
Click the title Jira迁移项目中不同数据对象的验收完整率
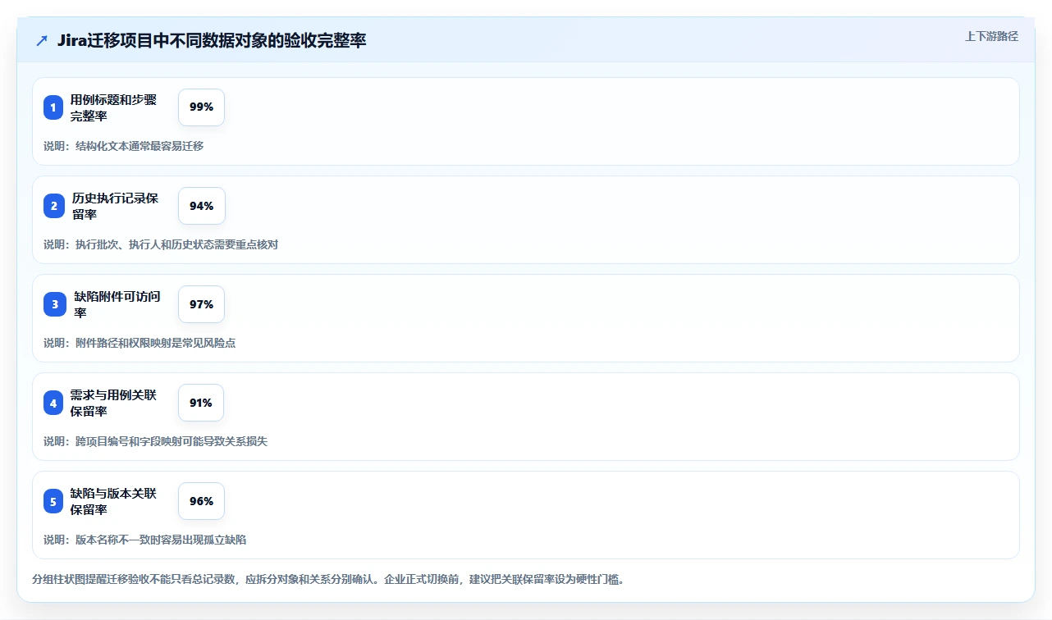[x=212, y=41]
